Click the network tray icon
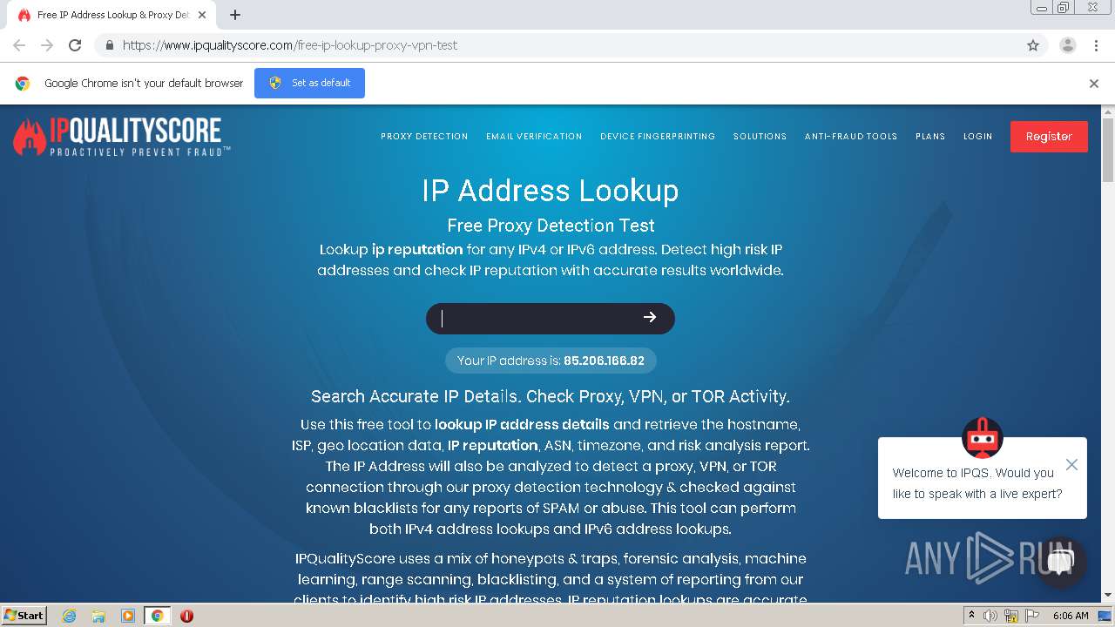This screenshot has width=1115, height=627. click(x=1011, y=616)
